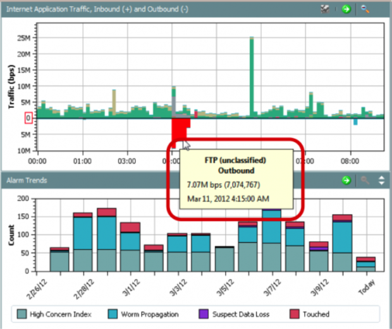
Task: Click the '01:00' time axis label
Action: [x=82, y=161]
